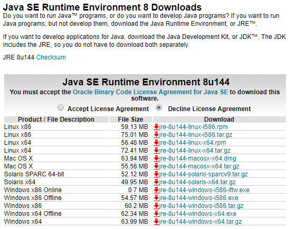Click download arrow next to solaris-sparcv9.tar.gz

tap(156, 174)
